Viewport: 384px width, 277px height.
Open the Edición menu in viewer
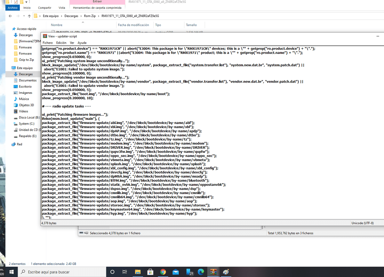click(61, 43)
